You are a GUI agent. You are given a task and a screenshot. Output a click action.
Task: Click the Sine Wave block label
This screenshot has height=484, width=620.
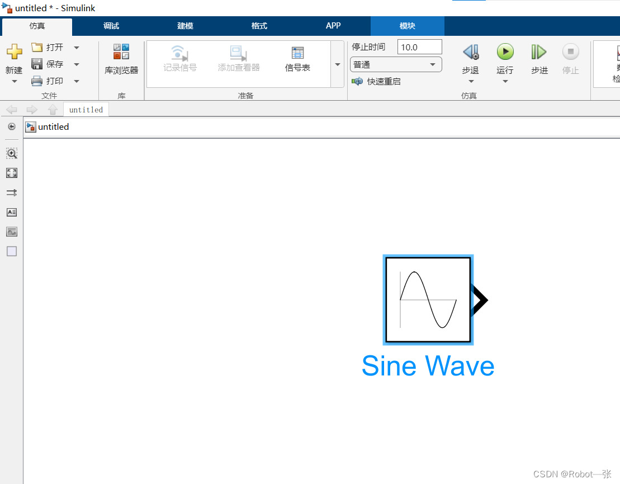[x=428, y=366]
